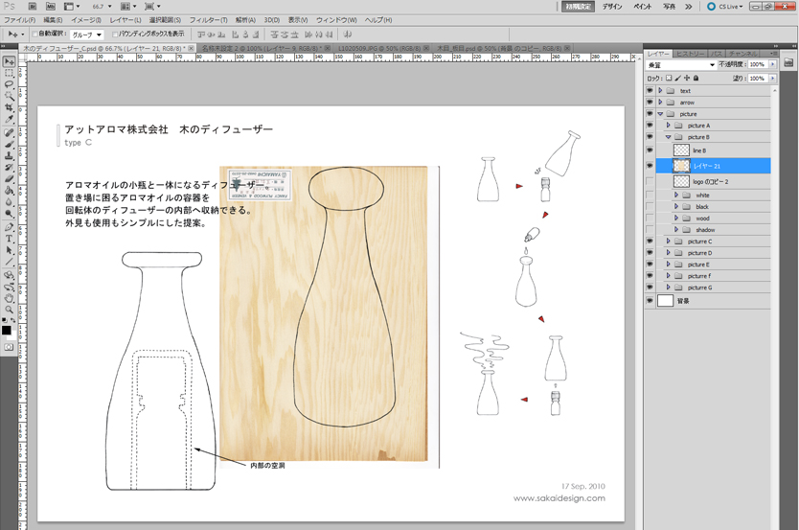Choose the Eyedropper tool
The width and height of the screenshot is (799, 530).
(9, 120)
